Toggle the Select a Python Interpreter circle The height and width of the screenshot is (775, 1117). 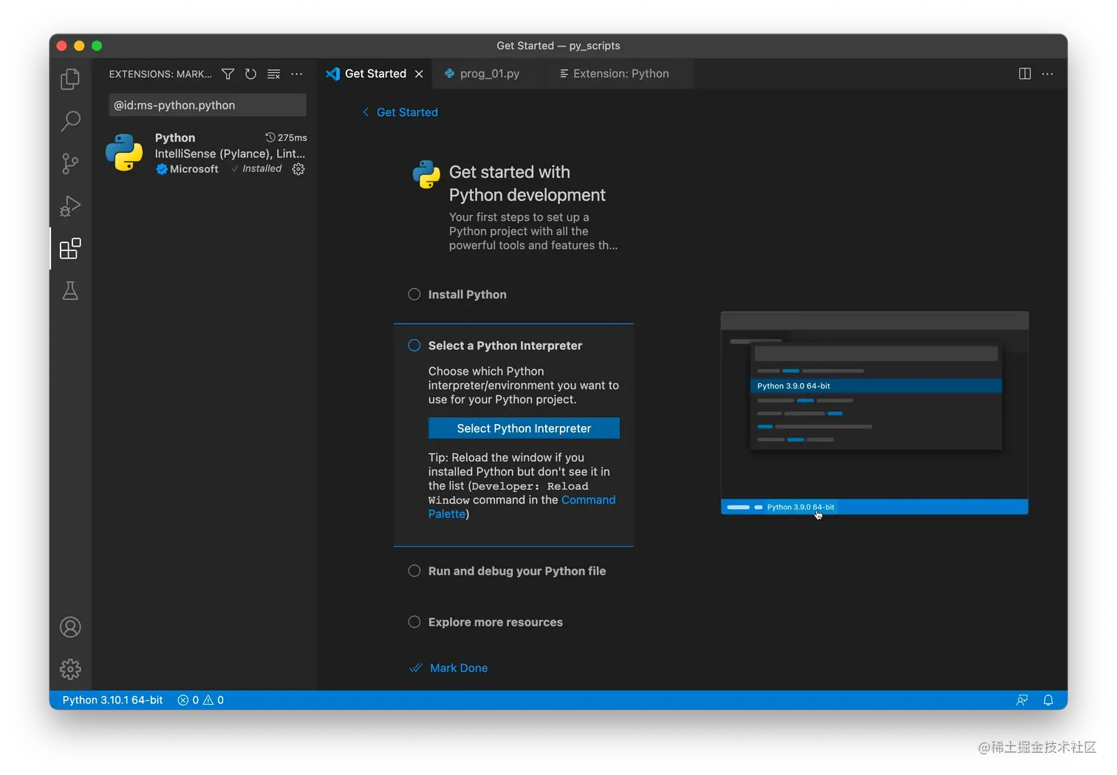(x=414, y=346)
